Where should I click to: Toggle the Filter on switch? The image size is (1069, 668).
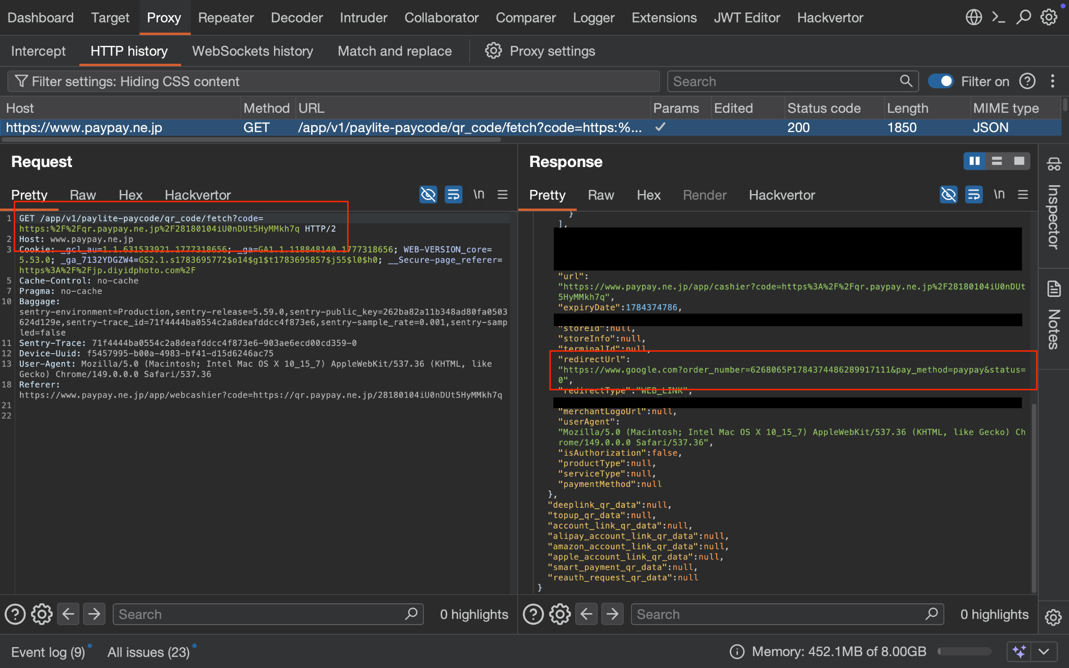coord(941,81)
